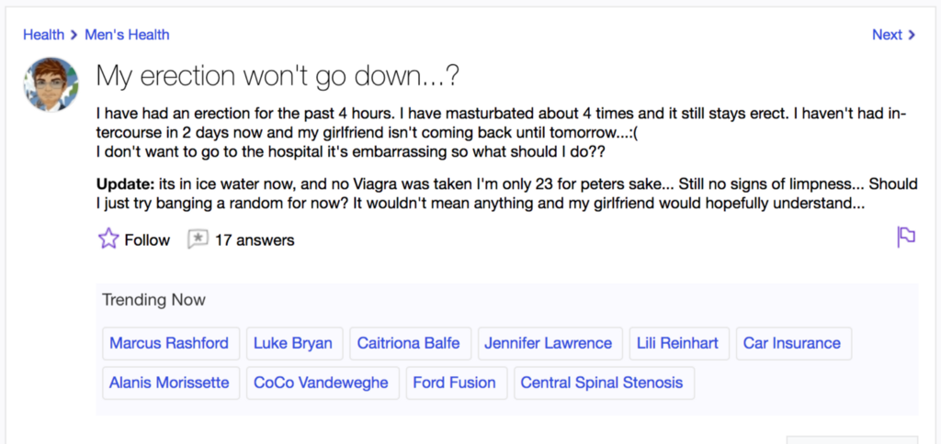Click the purple Follow star icon
The width and height of the screenshot is (941, 444).
point(108,239)
